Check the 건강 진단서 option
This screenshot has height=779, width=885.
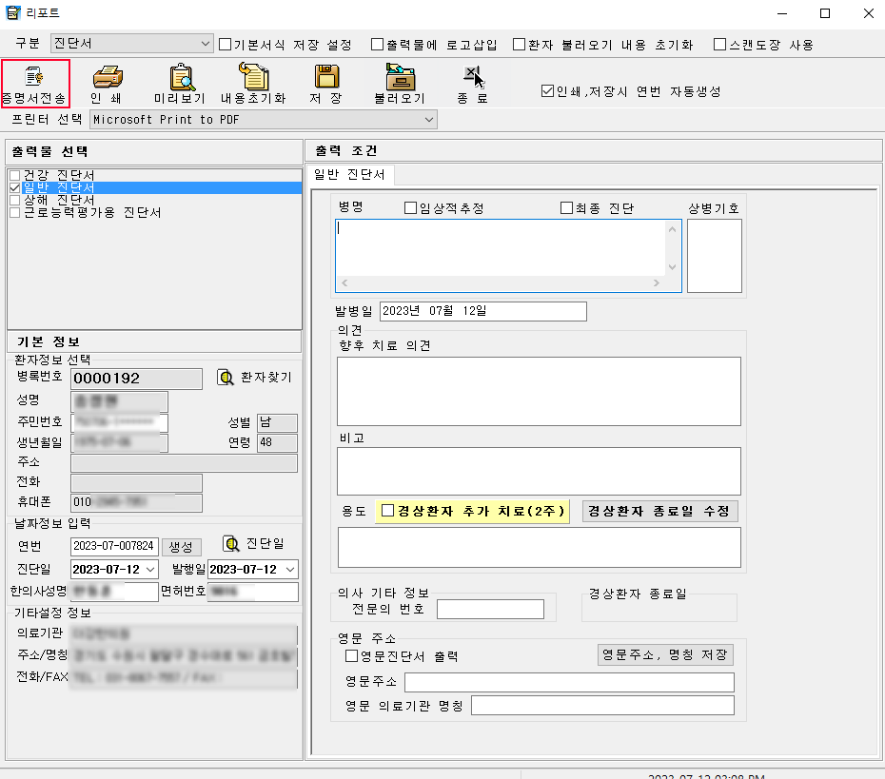[x=14, y=175]
